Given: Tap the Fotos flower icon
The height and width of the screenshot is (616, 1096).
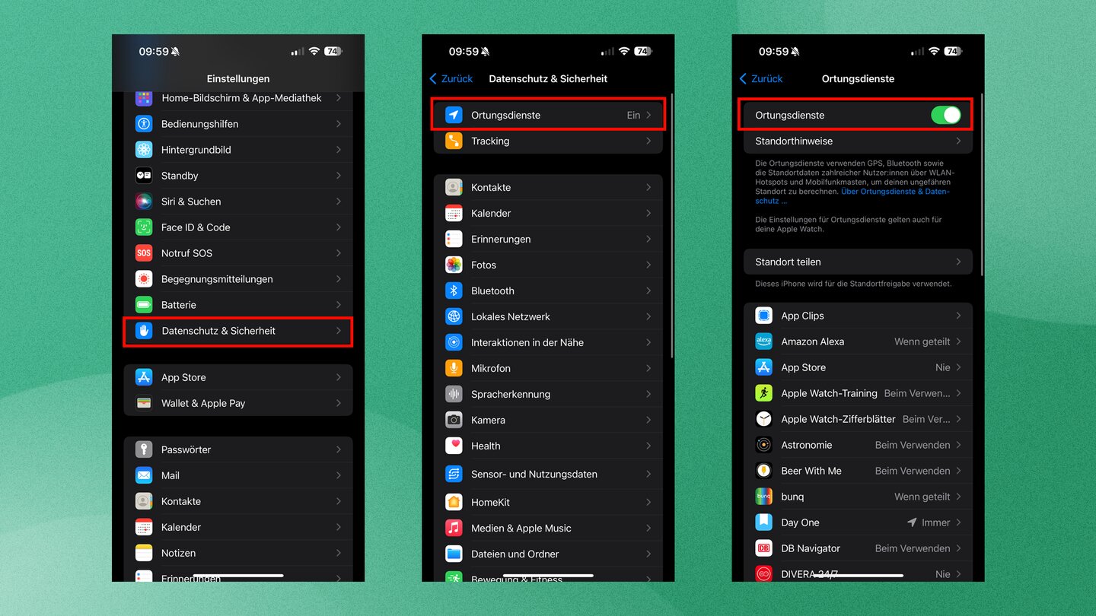Looking at the screenshot, I should [454, 265].
